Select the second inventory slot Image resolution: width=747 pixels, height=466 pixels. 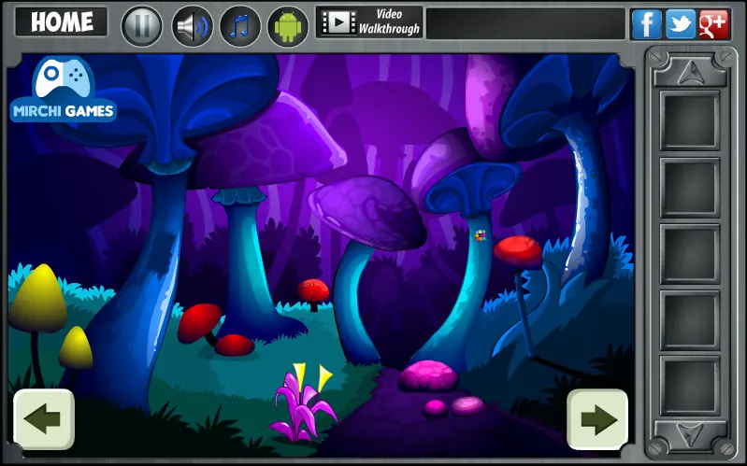(x=689, y=187)
